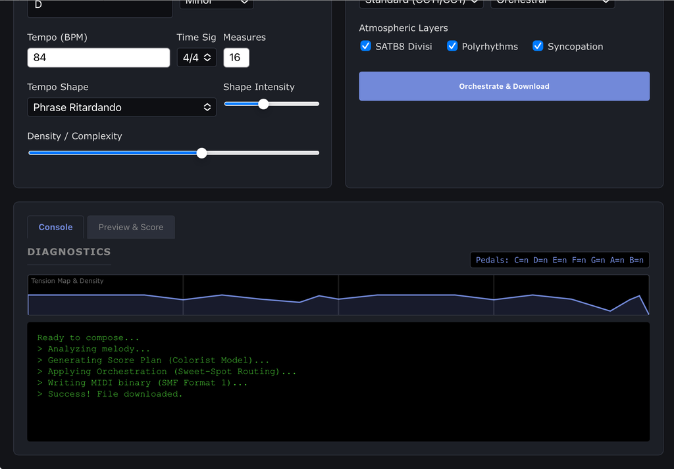Uncheck the Polyrhythms checkbox
674x469 pixels.
coord(452,46)
